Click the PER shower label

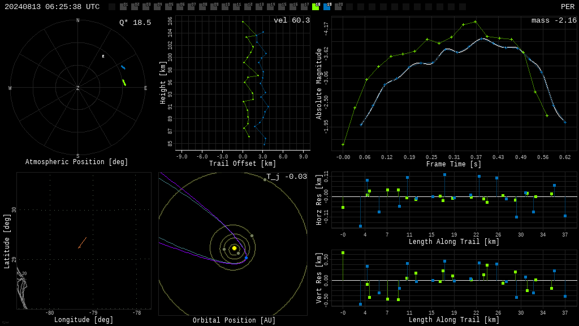pyautogui.click(x=568, y=7)
